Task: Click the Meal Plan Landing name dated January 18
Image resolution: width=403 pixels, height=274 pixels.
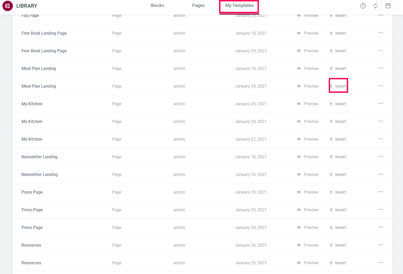Action: pos(39,69)
